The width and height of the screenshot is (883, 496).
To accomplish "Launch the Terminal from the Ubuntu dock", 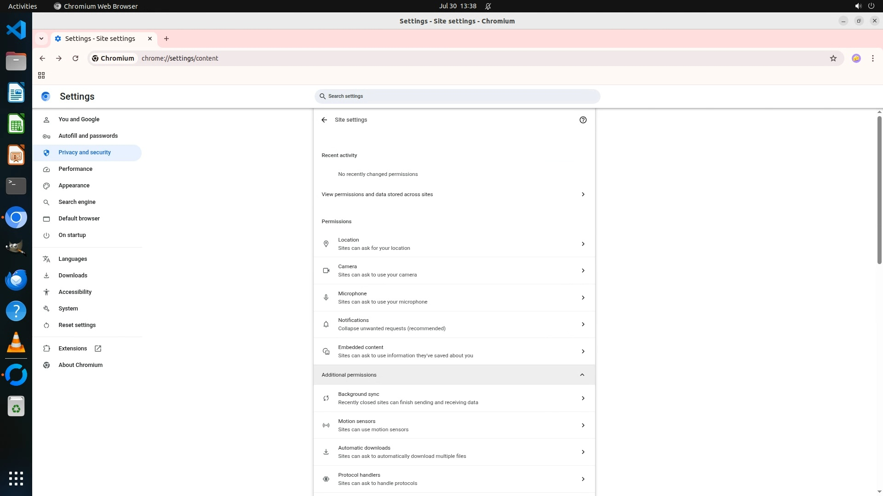I will pyautogui.click(x=16, y=186).
